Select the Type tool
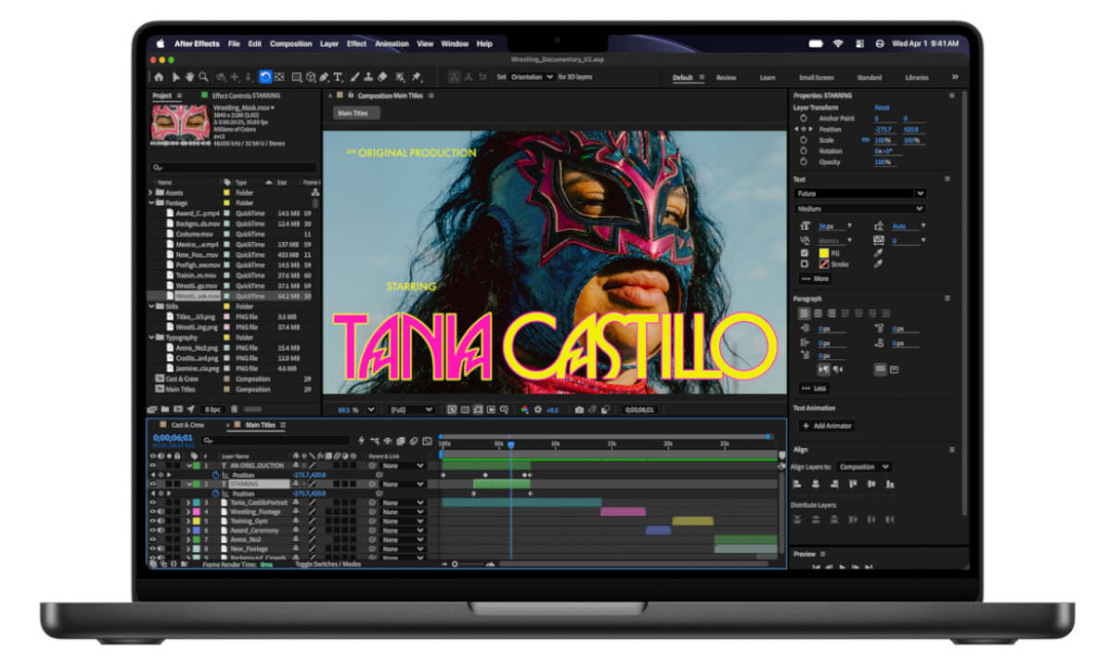The width and height of the screenshot is (1109, 665). 338,78
